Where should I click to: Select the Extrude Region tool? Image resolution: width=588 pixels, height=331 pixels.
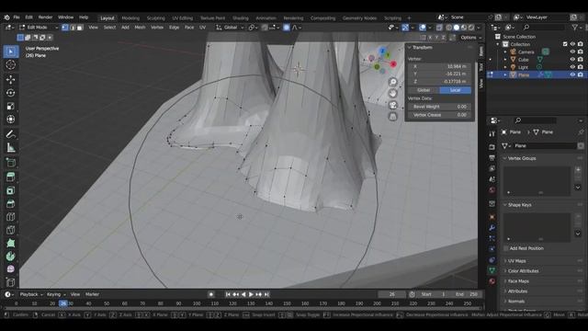11,177
